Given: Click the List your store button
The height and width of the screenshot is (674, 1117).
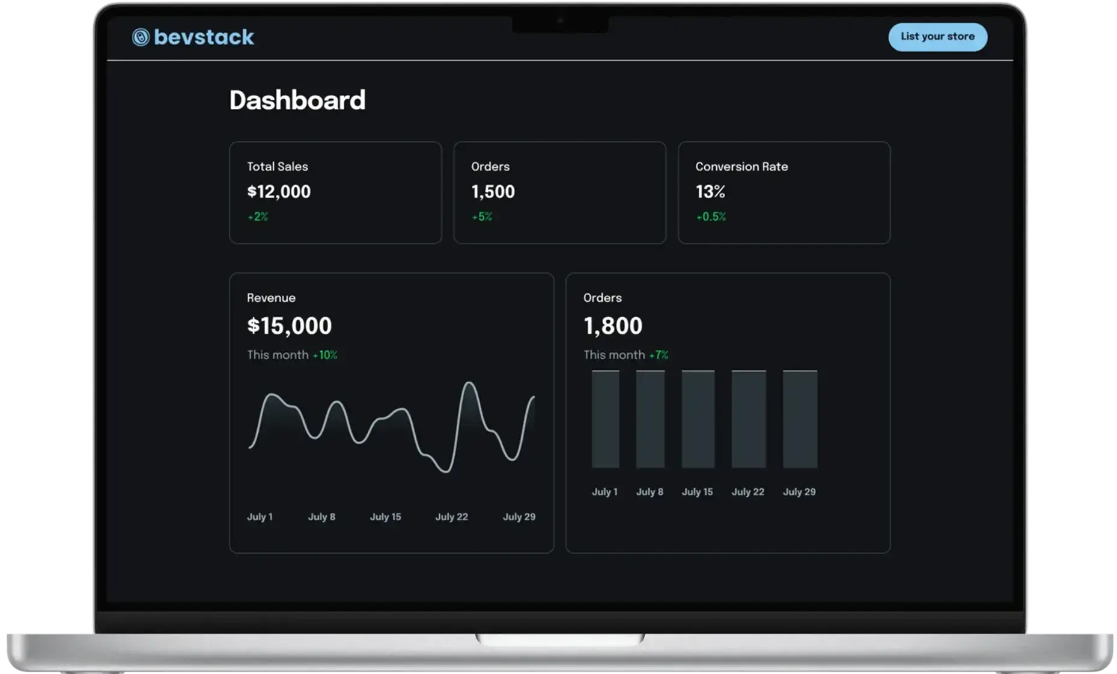Looking at the screenshot, I should (937, 37).
